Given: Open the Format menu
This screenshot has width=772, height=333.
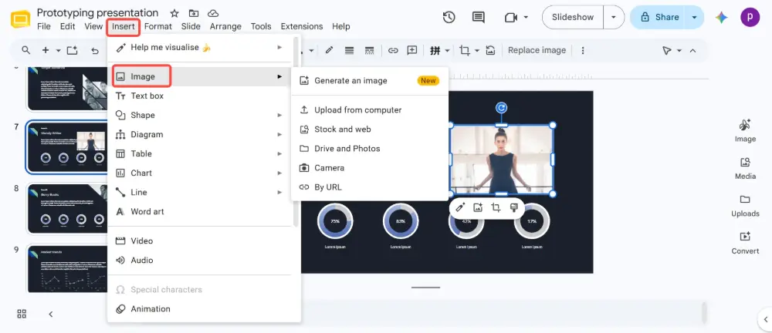Looking at the screenshot, I should [x=158, y=26].
